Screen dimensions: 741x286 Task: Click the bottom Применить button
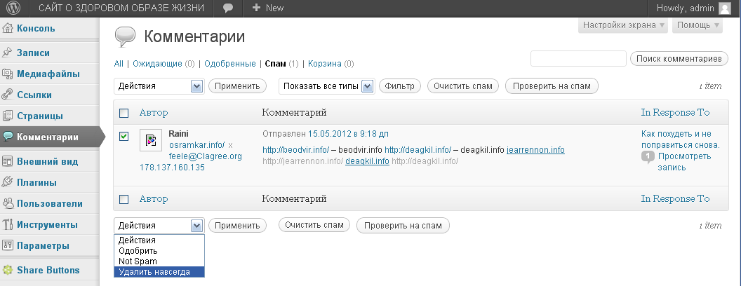pyautogui.click(x=237, y=226)
